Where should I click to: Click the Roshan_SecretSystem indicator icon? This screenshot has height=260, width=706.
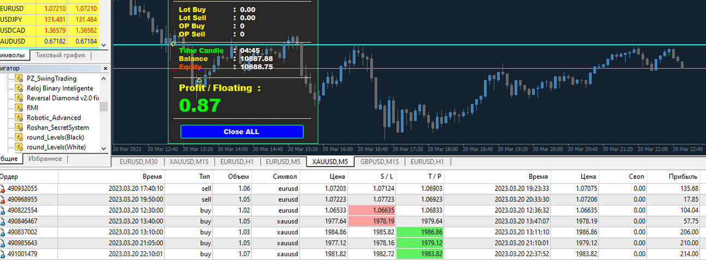(x=19, y=127)
